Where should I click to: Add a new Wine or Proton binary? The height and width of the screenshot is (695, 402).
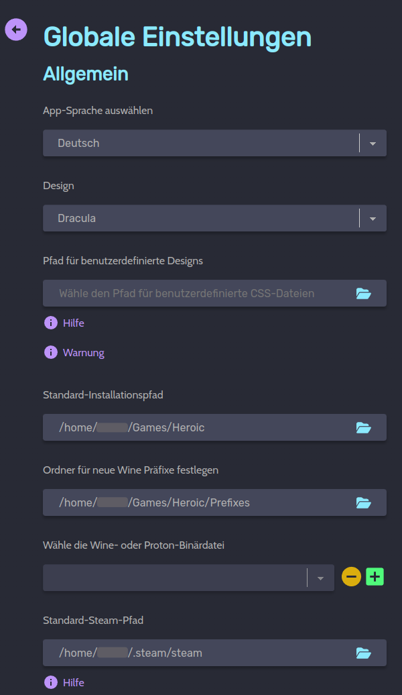[x=375, y=576]
